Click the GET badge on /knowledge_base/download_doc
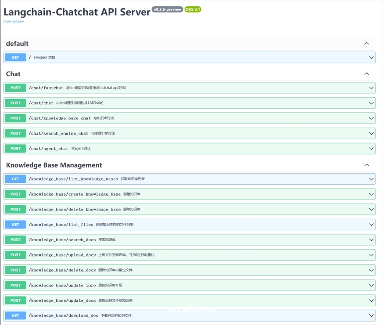 [14, 315]
